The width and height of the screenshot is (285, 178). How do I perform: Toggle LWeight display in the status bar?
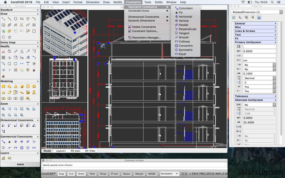click(139, 174)
